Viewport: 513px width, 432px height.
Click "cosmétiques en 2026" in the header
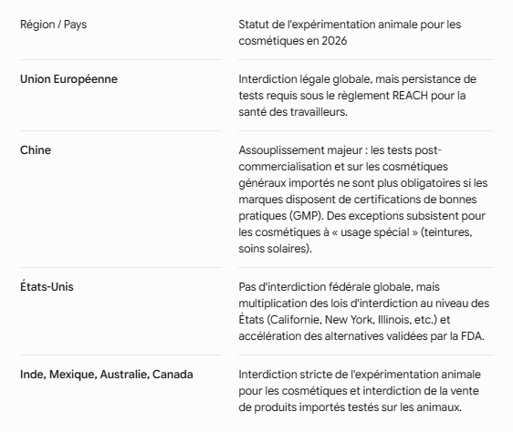coord(293,41)
